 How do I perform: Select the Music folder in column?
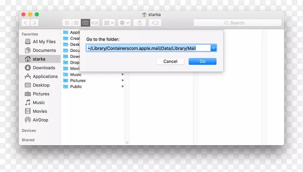tap(94, 74)
